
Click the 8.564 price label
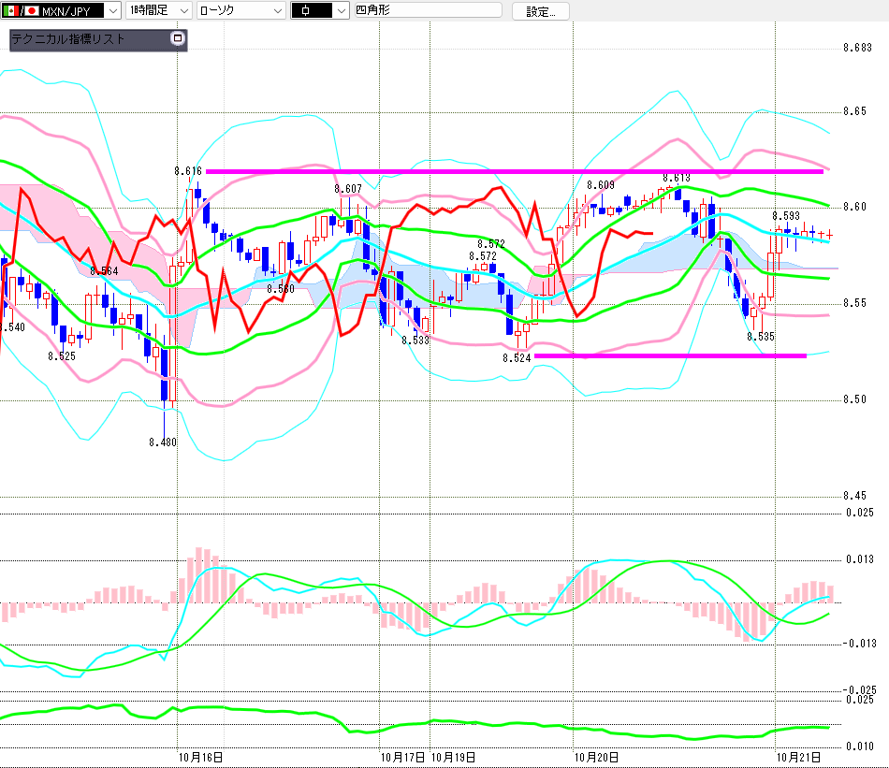click(x=104, y=271)
